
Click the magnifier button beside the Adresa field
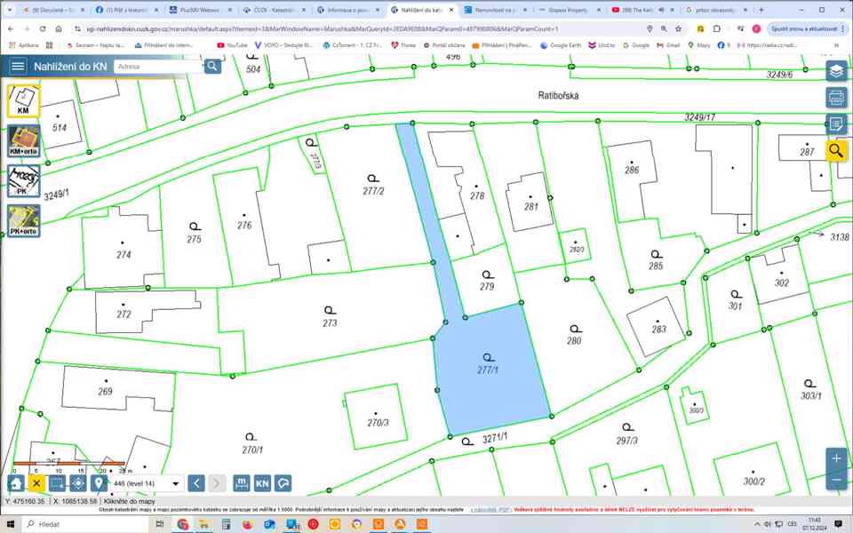tap(212, 67)
